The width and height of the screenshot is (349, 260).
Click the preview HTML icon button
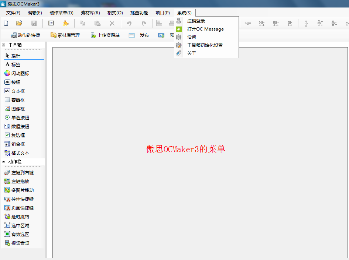tap(161, 35)
